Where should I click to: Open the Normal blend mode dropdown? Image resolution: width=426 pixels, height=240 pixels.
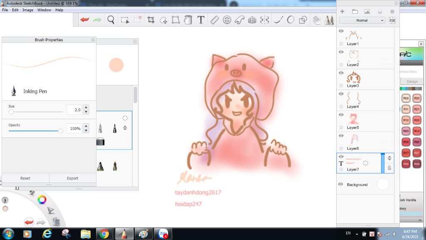pos(362,20)
